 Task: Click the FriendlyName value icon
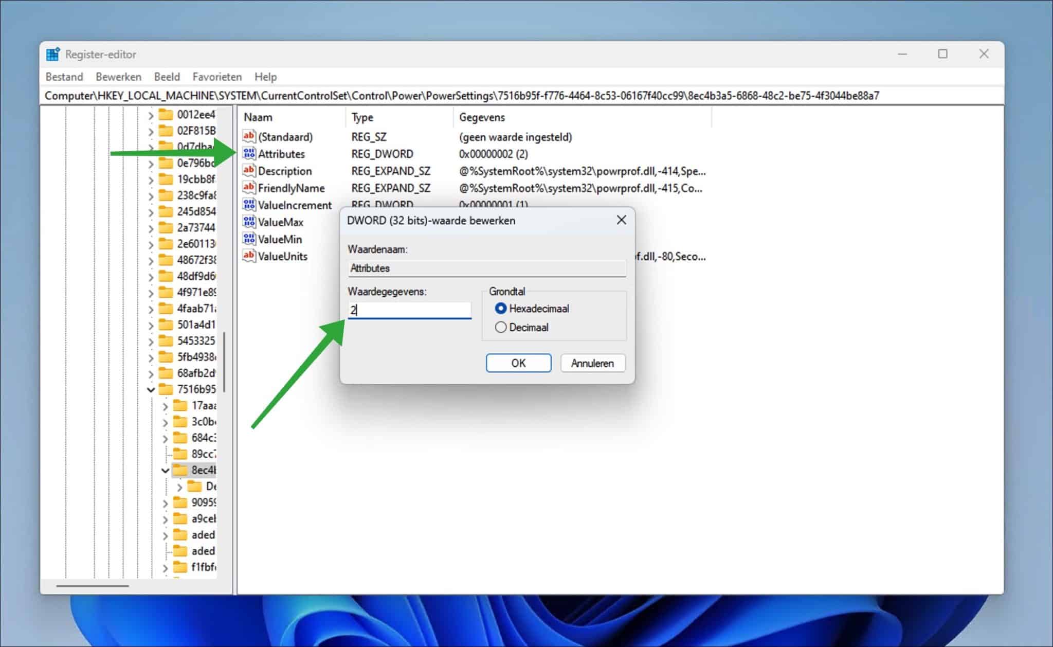pyautogui.click(x=249, y=188)
